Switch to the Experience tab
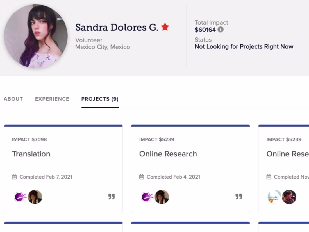The width and height of the screenshot is (309, 232). pyautogui.click(x=52, y=99)
